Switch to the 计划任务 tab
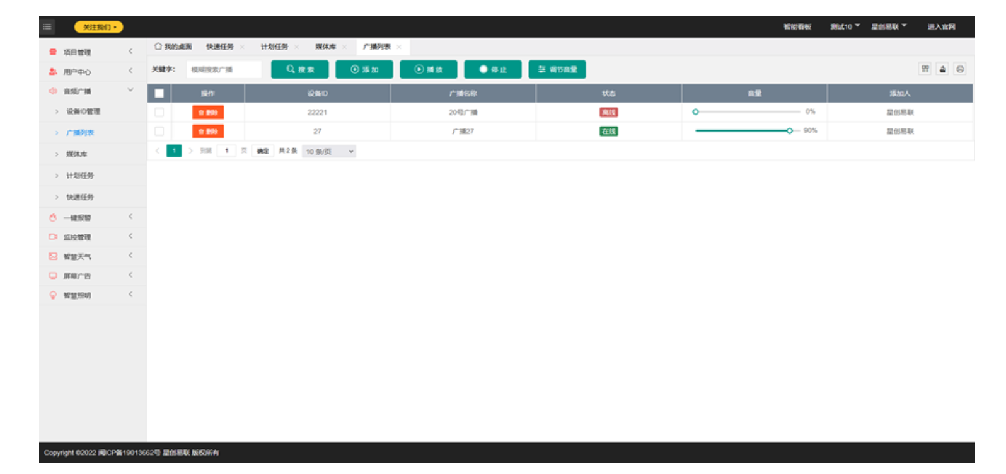This screenshot has height=474, width=1006. click(x=274, y=47)
